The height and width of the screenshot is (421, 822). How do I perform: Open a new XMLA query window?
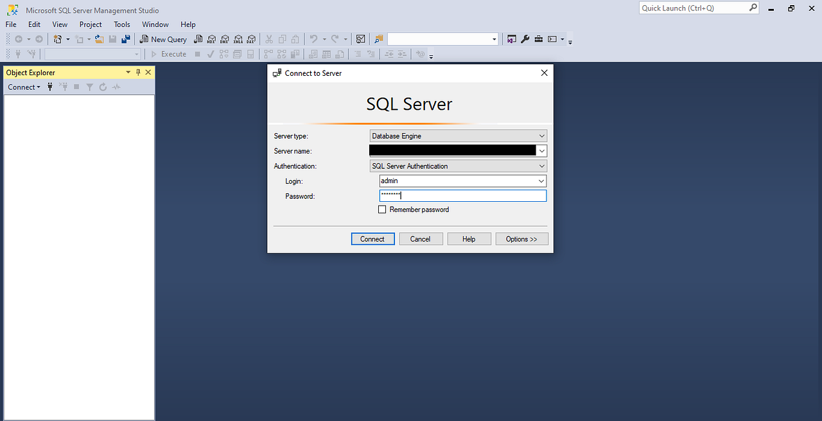tap(238, 39)
